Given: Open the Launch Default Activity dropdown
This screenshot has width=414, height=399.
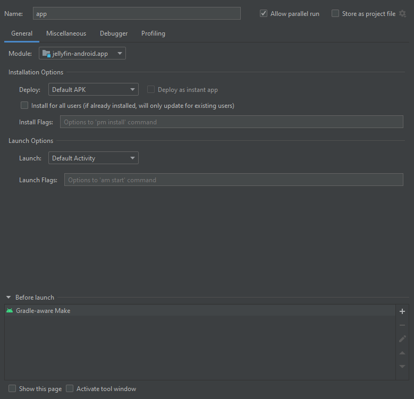Looking at the screenshot, I should click(93, 158).
